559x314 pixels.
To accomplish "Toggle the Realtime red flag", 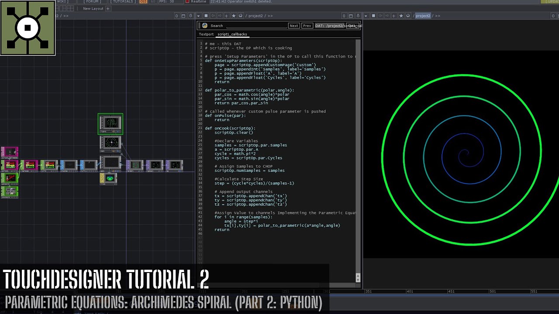I will click(x=187, y=2).
